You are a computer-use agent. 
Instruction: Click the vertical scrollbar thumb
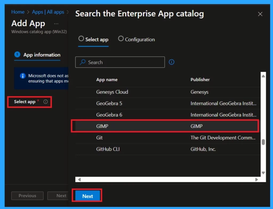(x=263, y=142)
